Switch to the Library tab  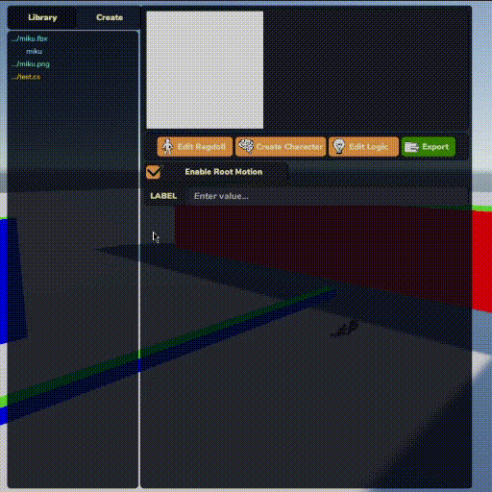[x=42, y=17]
